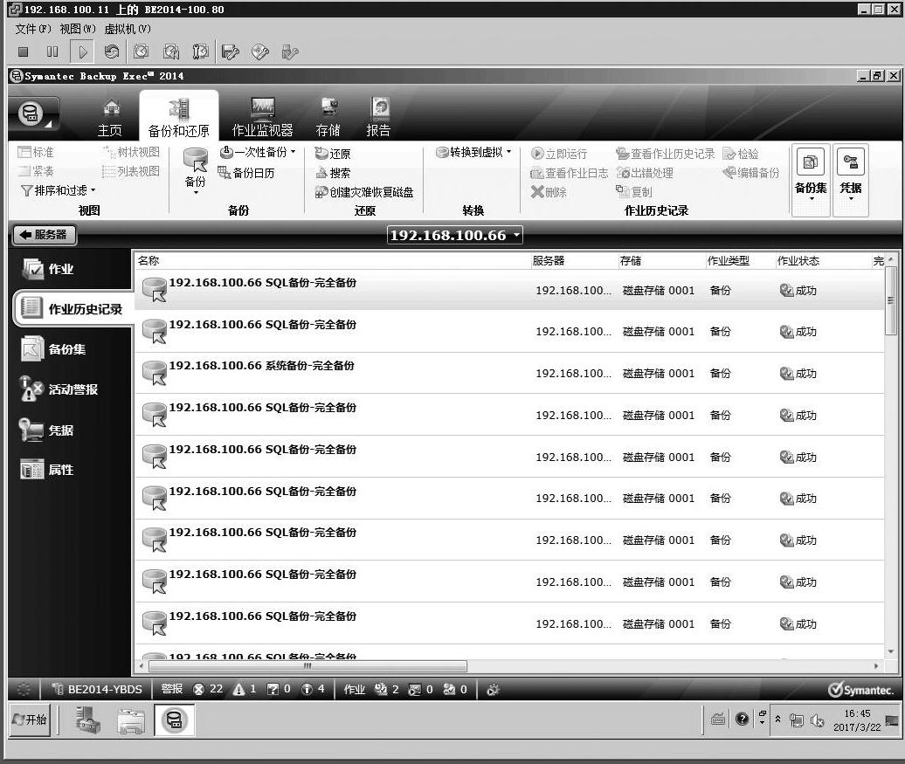Open the 报告 reports tab
Screen dimensions: 905x764
coord(378,119)
